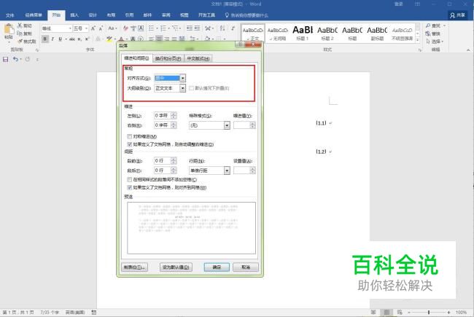Click the Undo arrow in Quick Access
The width and height of the screenshot is (474, 317).
coord(15,60)
